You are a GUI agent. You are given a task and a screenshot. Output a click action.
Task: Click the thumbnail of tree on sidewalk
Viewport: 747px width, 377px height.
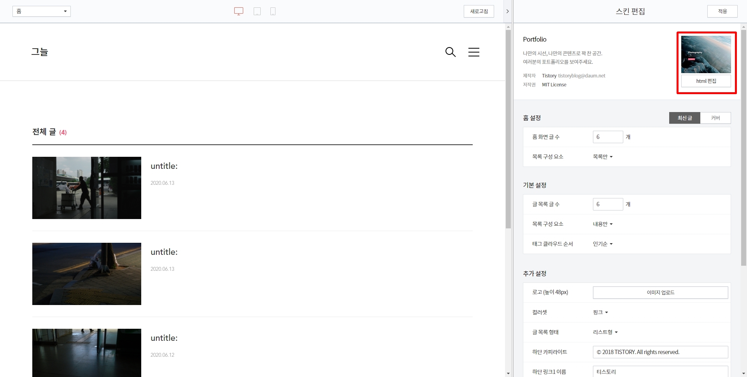[x=87, y=274]
